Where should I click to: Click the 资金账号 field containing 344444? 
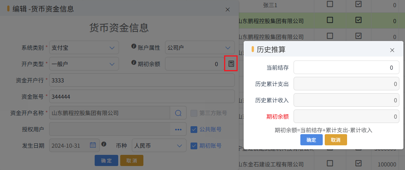pyautogui.click(x=142, y=97)
